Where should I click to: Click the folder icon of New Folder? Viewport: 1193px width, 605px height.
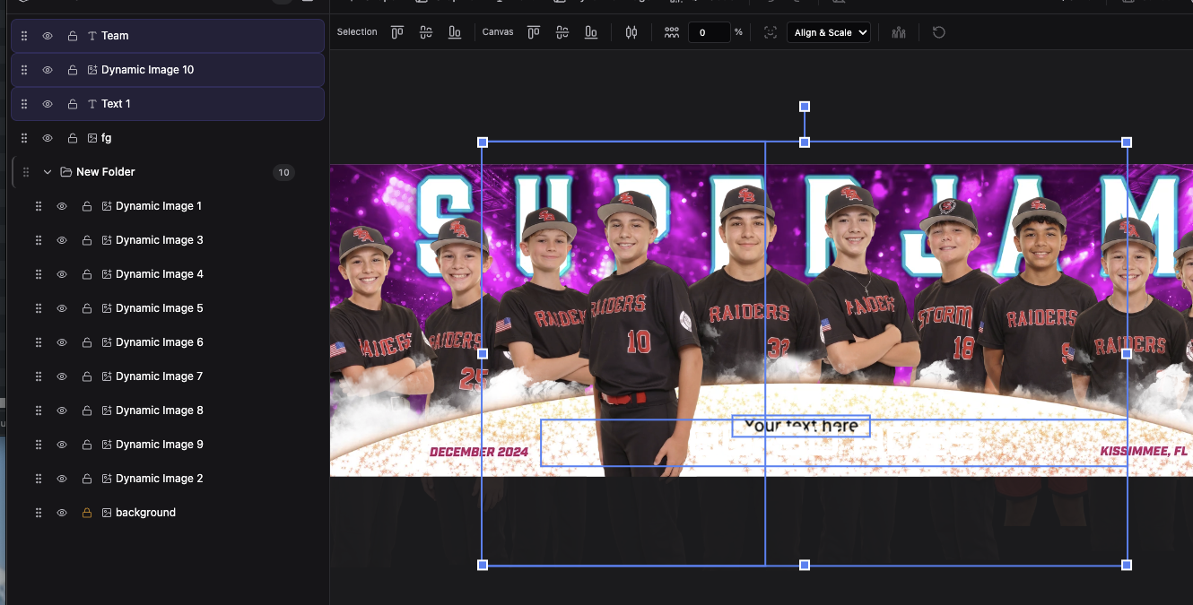[x=65, y=172]
